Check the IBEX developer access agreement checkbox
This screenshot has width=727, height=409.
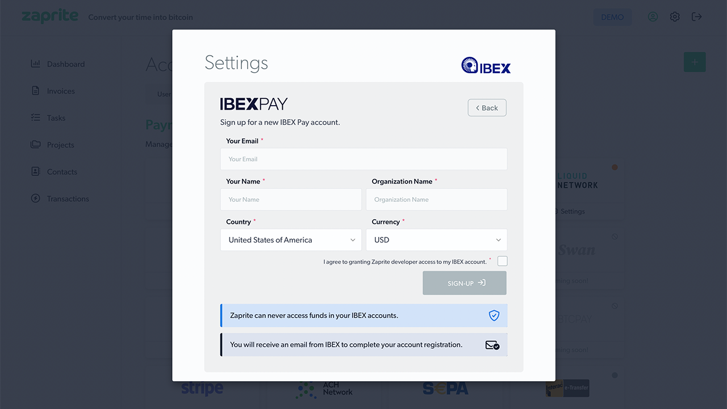point(502,261)
